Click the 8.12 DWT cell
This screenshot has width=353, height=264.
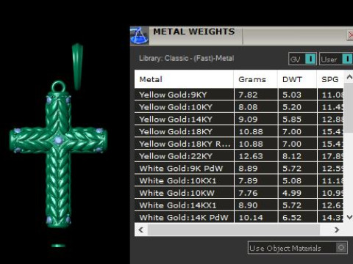pos(297,156)
